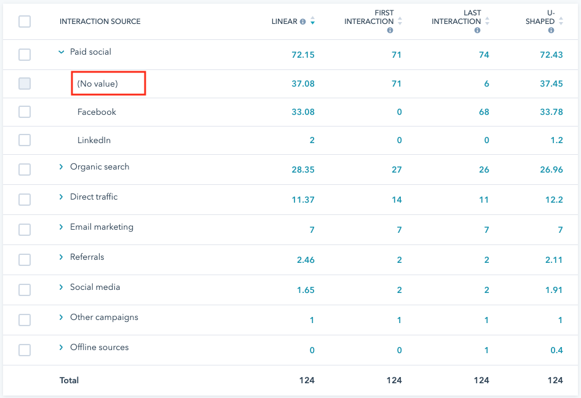
Task: Expand the Email marketing row
Action: click(x=61, y=227)
